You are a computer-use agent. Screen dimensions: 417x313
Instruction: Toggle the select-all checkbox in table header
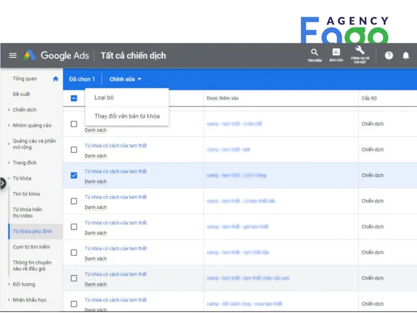coord(74,98)
